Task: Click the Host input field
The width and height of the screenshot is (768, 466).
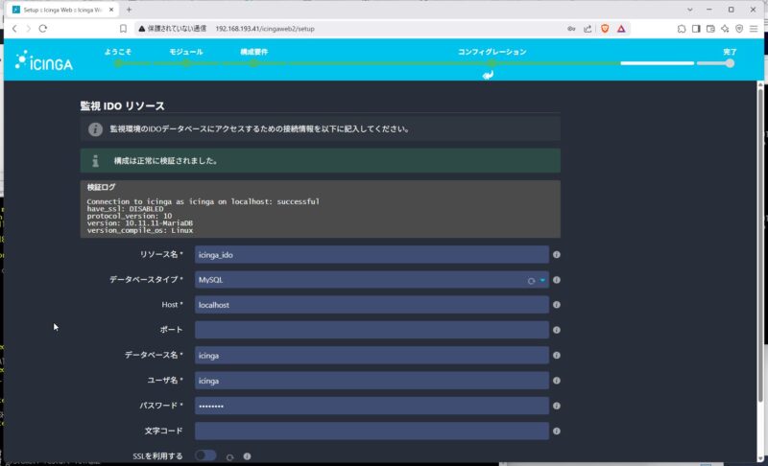Action: [372, 305]
